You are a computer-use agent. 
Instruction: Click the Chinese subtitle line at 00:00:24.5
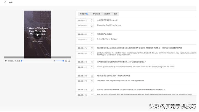tap(121, 62)
